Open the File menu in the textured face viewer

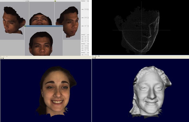pos(1,56)
